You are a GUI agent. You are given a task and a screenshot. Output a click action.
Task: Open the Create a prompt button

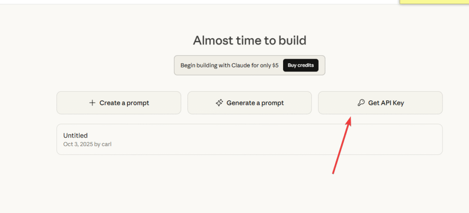click(x=119, y=103)
